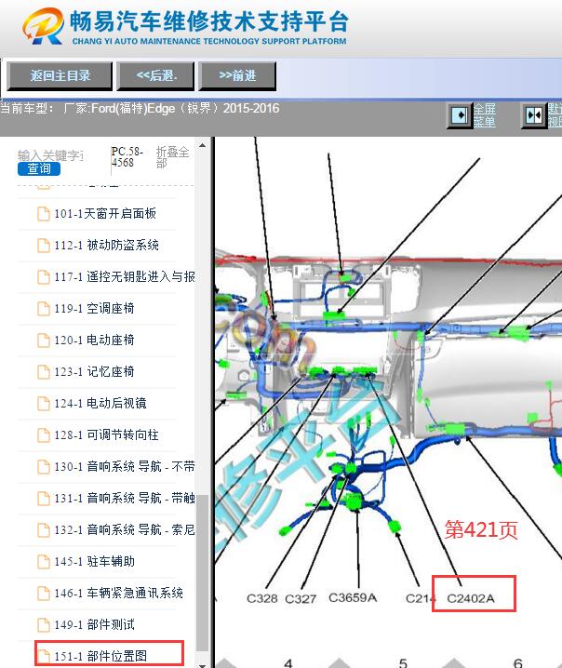Viewport: 562px width, 668px height.
Task: Click document icon beside 130-1 音响系统
Action: tap(44, 467)
